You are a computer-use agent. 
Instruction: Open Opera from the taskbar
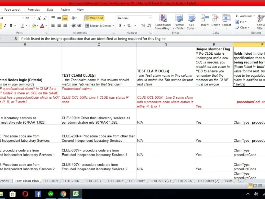[x=25, y=194]
